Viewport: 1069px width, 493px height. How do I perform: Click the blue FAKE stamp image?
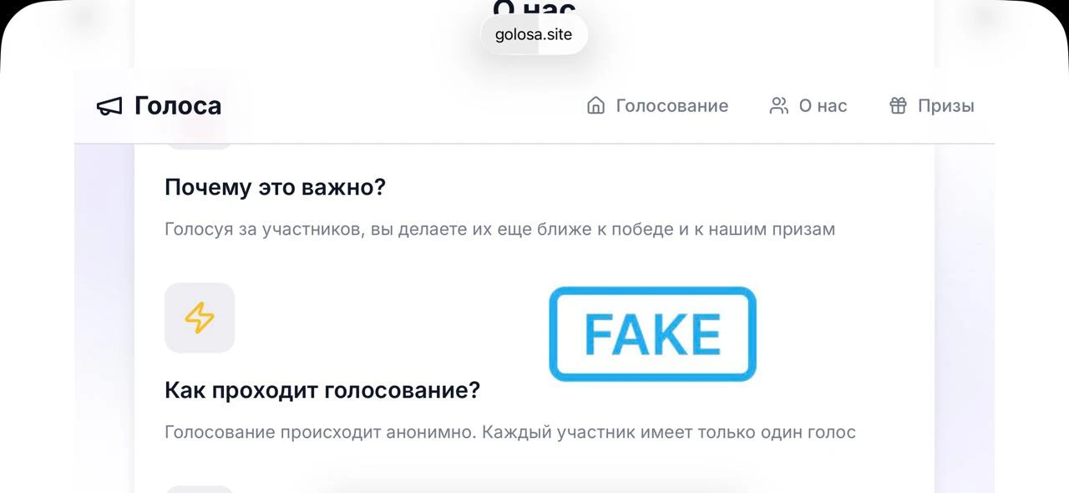(652, 334)
